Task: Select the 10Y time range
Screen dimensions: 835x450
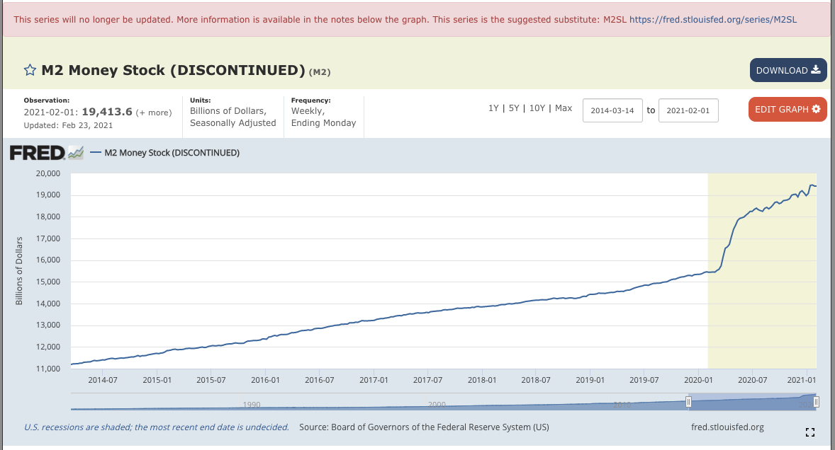Action: coord(537,108)
